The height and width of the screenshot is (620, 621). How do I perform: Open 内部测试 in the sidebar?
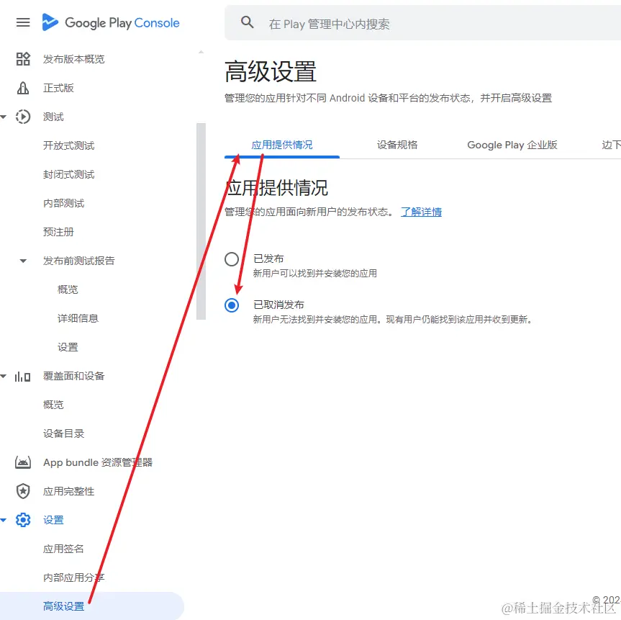[x=63, y=203]
